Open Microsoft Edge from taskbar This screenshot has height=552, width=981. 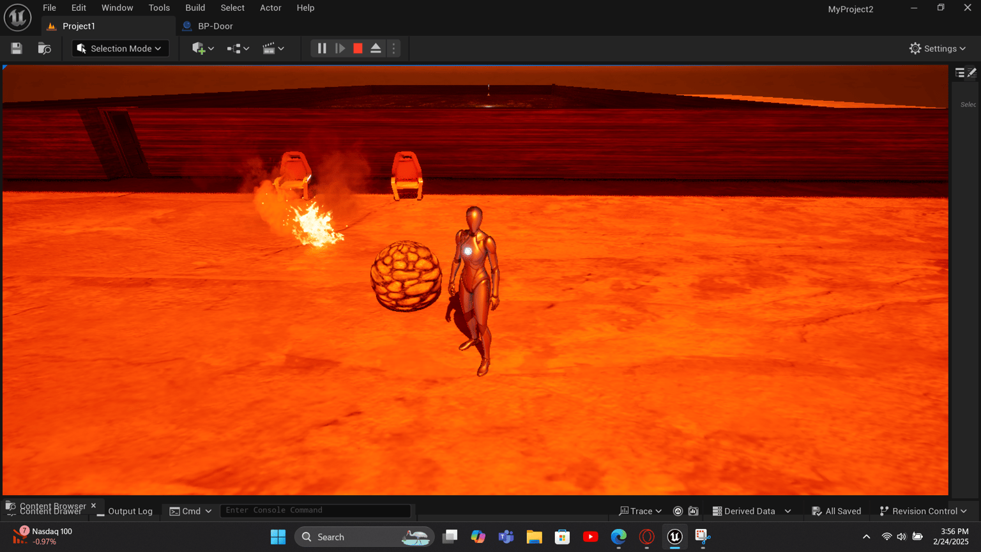(x=618, y=537)
